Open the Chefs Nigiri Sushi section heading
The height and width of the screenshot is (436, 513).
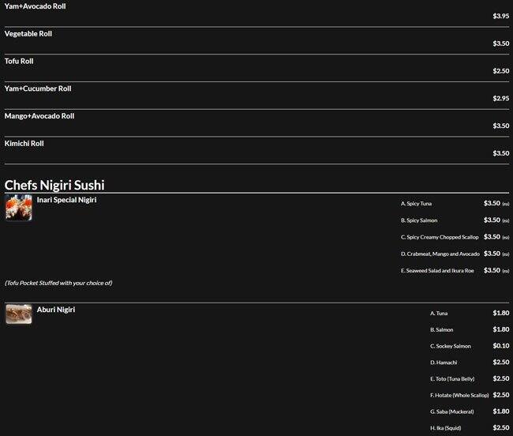[x=54, y=185]
